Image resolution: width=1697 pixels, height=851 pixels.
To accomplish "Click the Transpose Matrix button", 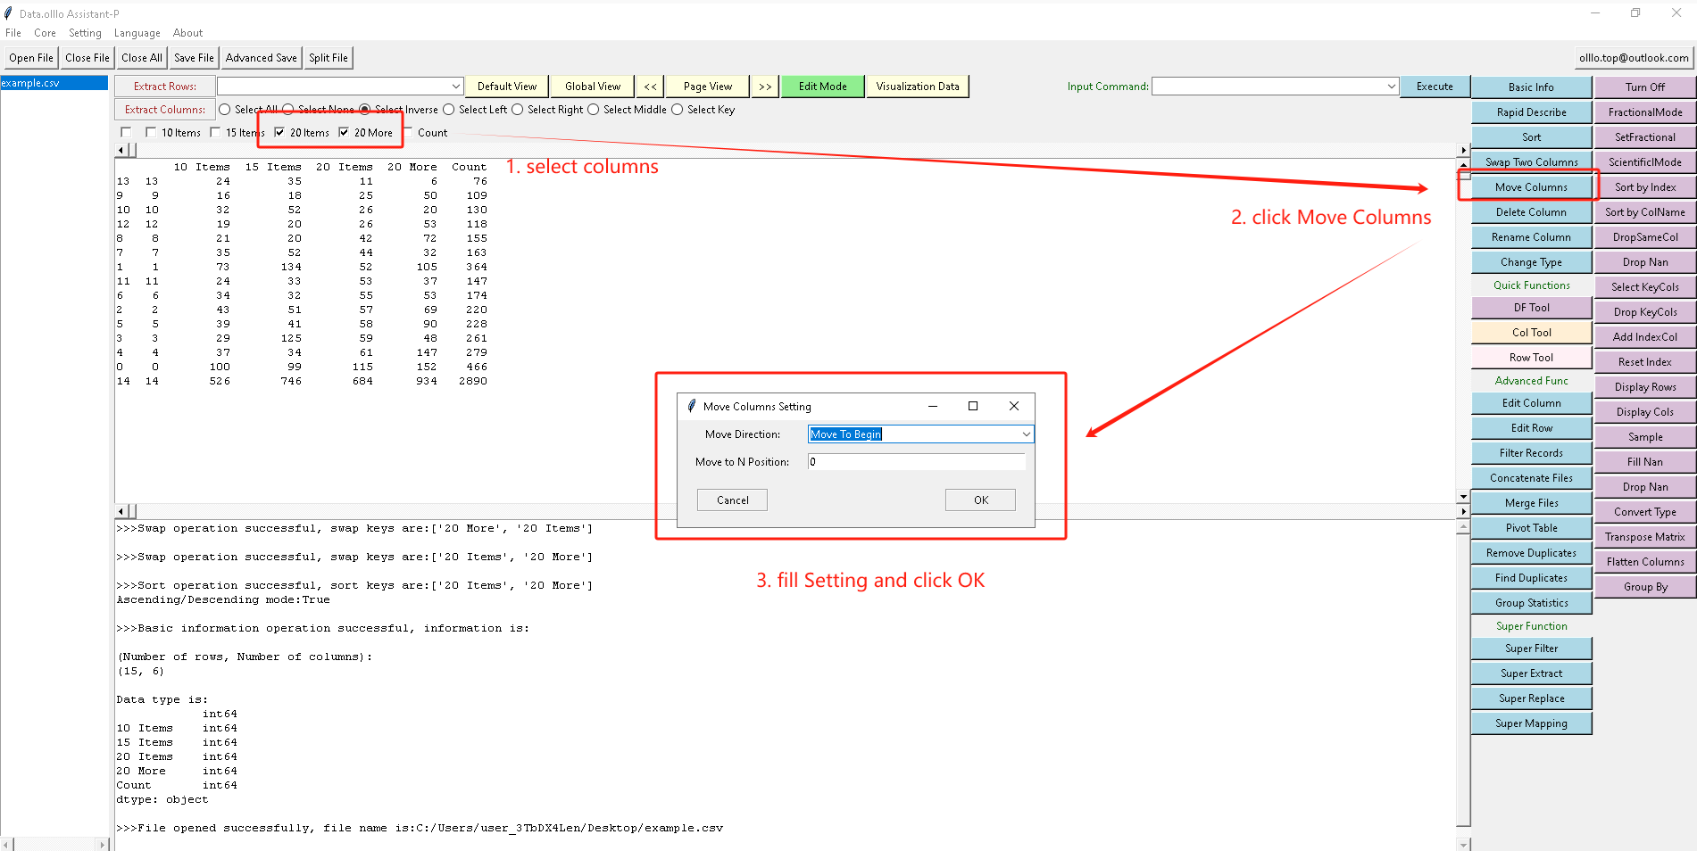I will point(1644,537).
